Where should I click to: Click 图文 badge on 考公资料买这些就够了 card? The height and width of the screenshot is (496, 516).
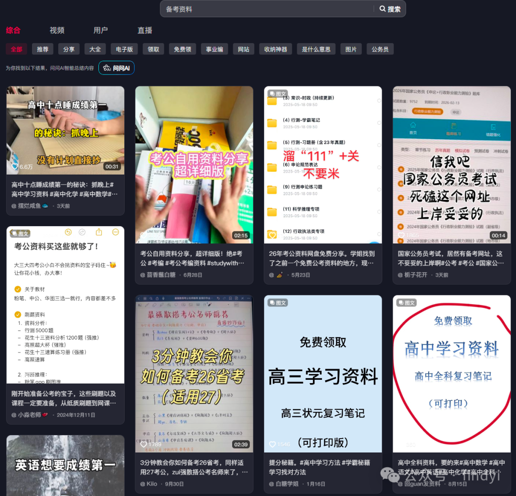point(20,234)
